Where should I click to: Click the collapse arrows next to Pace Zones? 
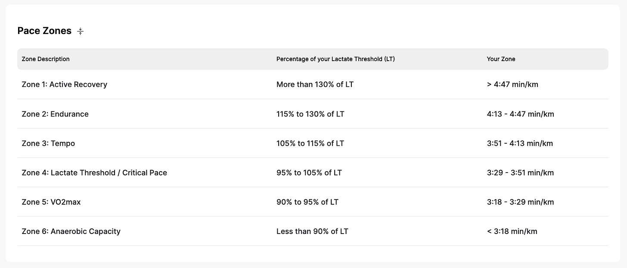tap(80, 31)
